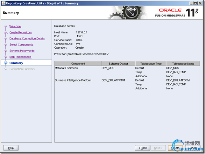Click the Completion Summary step label
The height and width of the screenshot is (154, 205).
[22, 69]
